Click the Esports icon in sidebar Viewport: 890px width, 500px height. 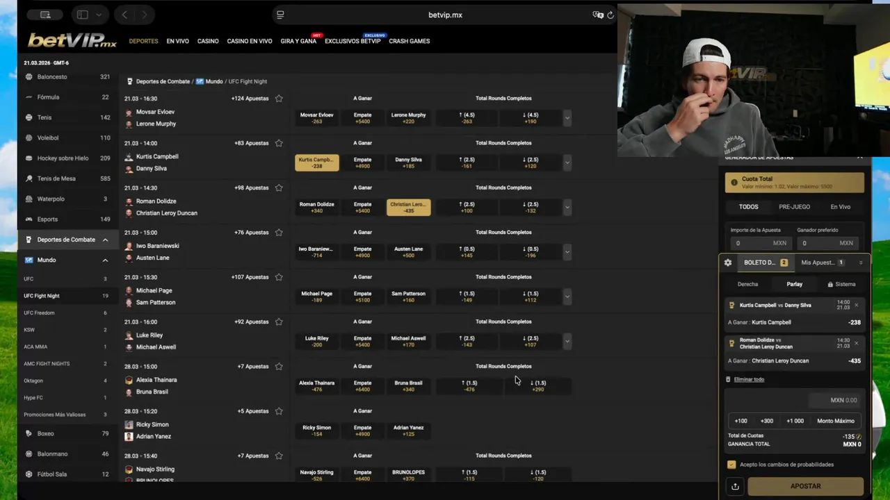coord(29,219)
